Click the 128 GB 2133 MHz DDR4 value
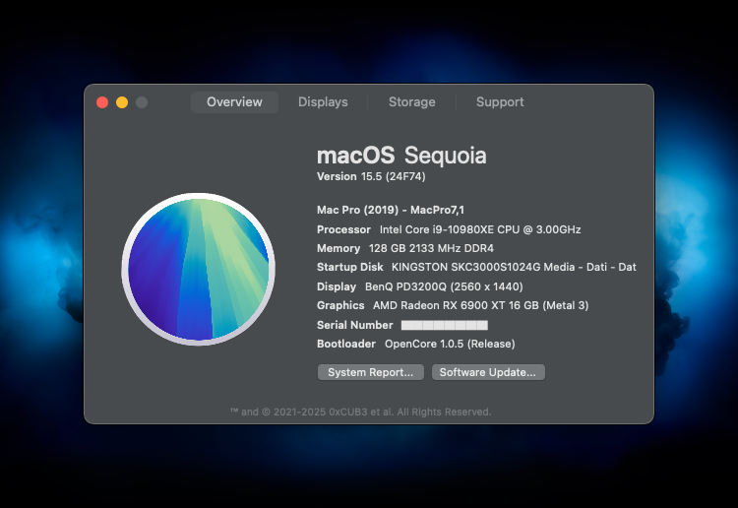The width and height of the screenshot is (738, 508). pos(431,249)
